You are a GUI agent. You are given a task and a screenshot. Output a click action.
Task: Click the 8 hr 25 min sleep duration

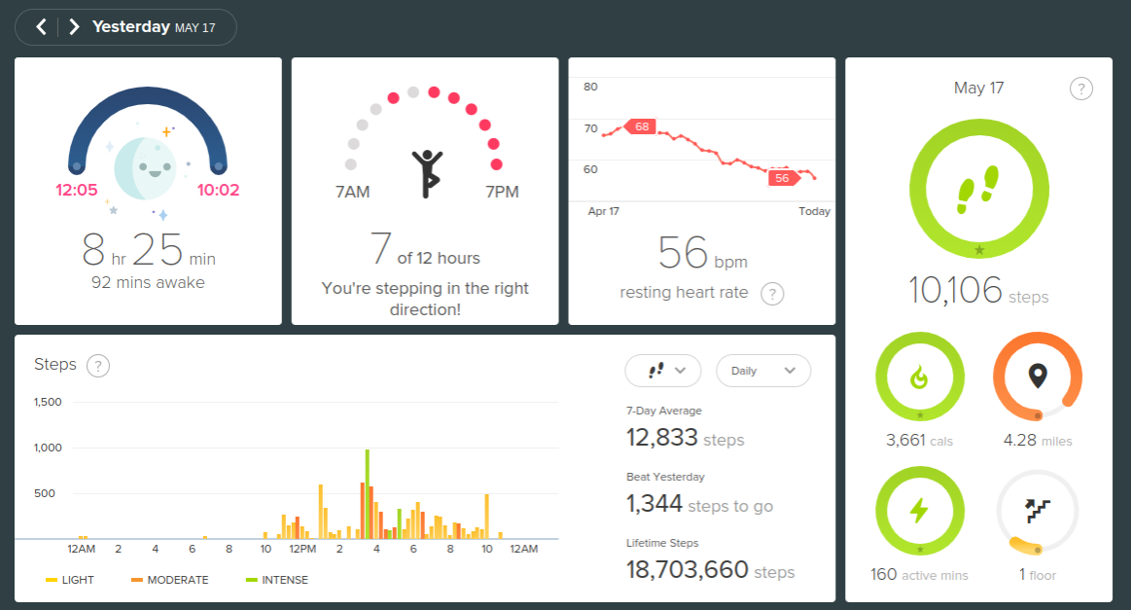149,250
